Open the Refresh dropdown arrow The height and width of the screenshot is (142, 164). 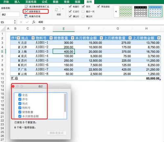click(63, 9)
